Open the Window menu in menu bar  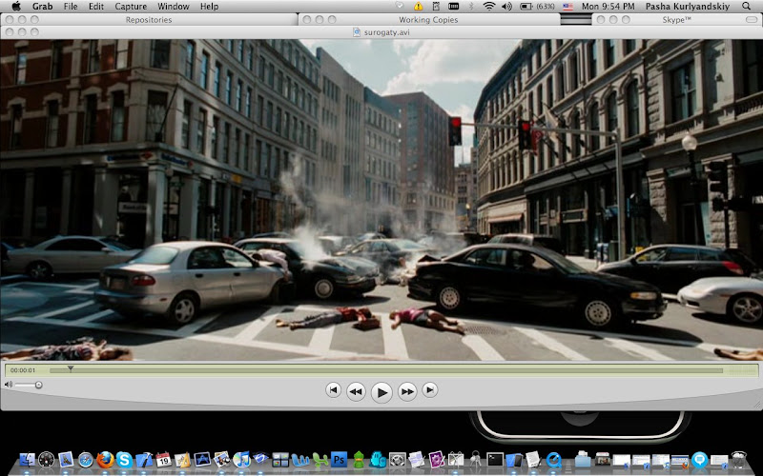pyautogui.click(x=173, y=6)
